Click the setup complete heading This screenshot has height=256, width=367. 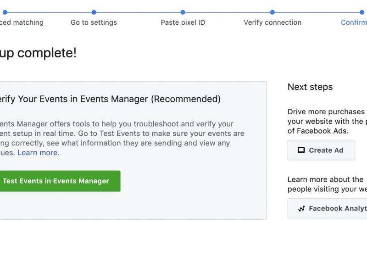(x=38, y=53)
